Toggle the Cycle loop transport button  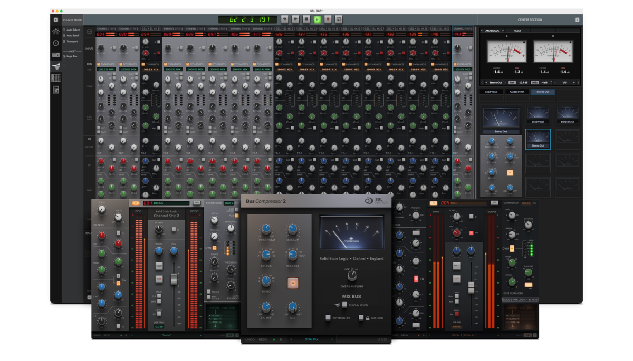[x=339, y=19]
